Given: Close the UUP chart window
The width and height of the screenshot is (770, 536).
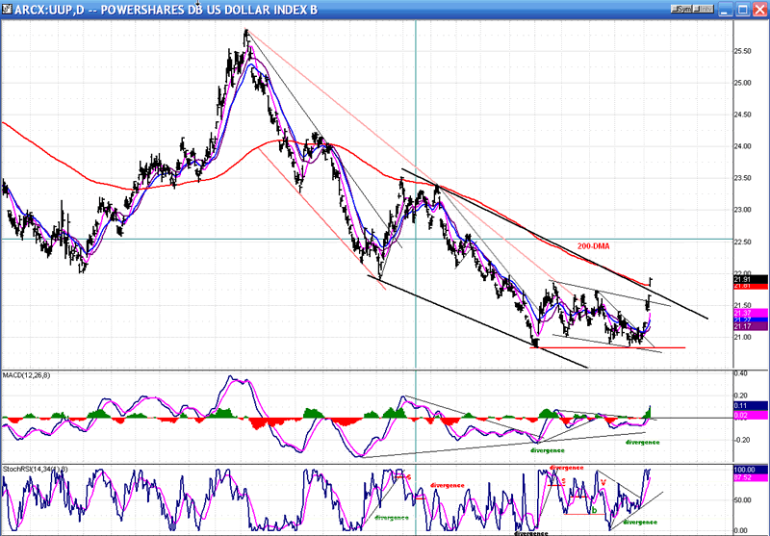Looking at the screenshot, I should tap(759, 7).
